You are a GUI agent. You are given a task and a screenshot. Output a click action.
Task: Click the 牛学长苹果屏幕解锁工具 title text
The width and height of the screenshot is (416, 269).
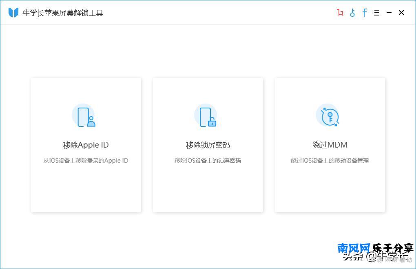coord(63,13)
